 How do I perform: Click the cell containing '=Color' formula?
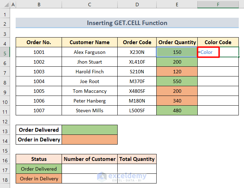[218, 52]
